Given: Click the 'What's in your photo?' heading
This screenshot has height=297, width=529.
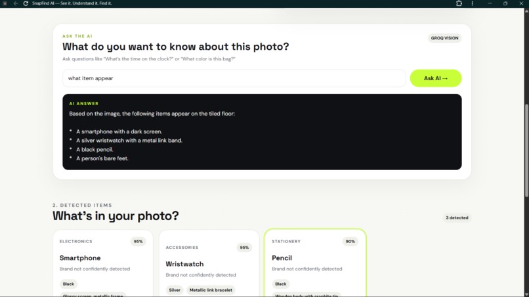Looking at the screenshot, I should pyautogui.click(x=116, y=216).
